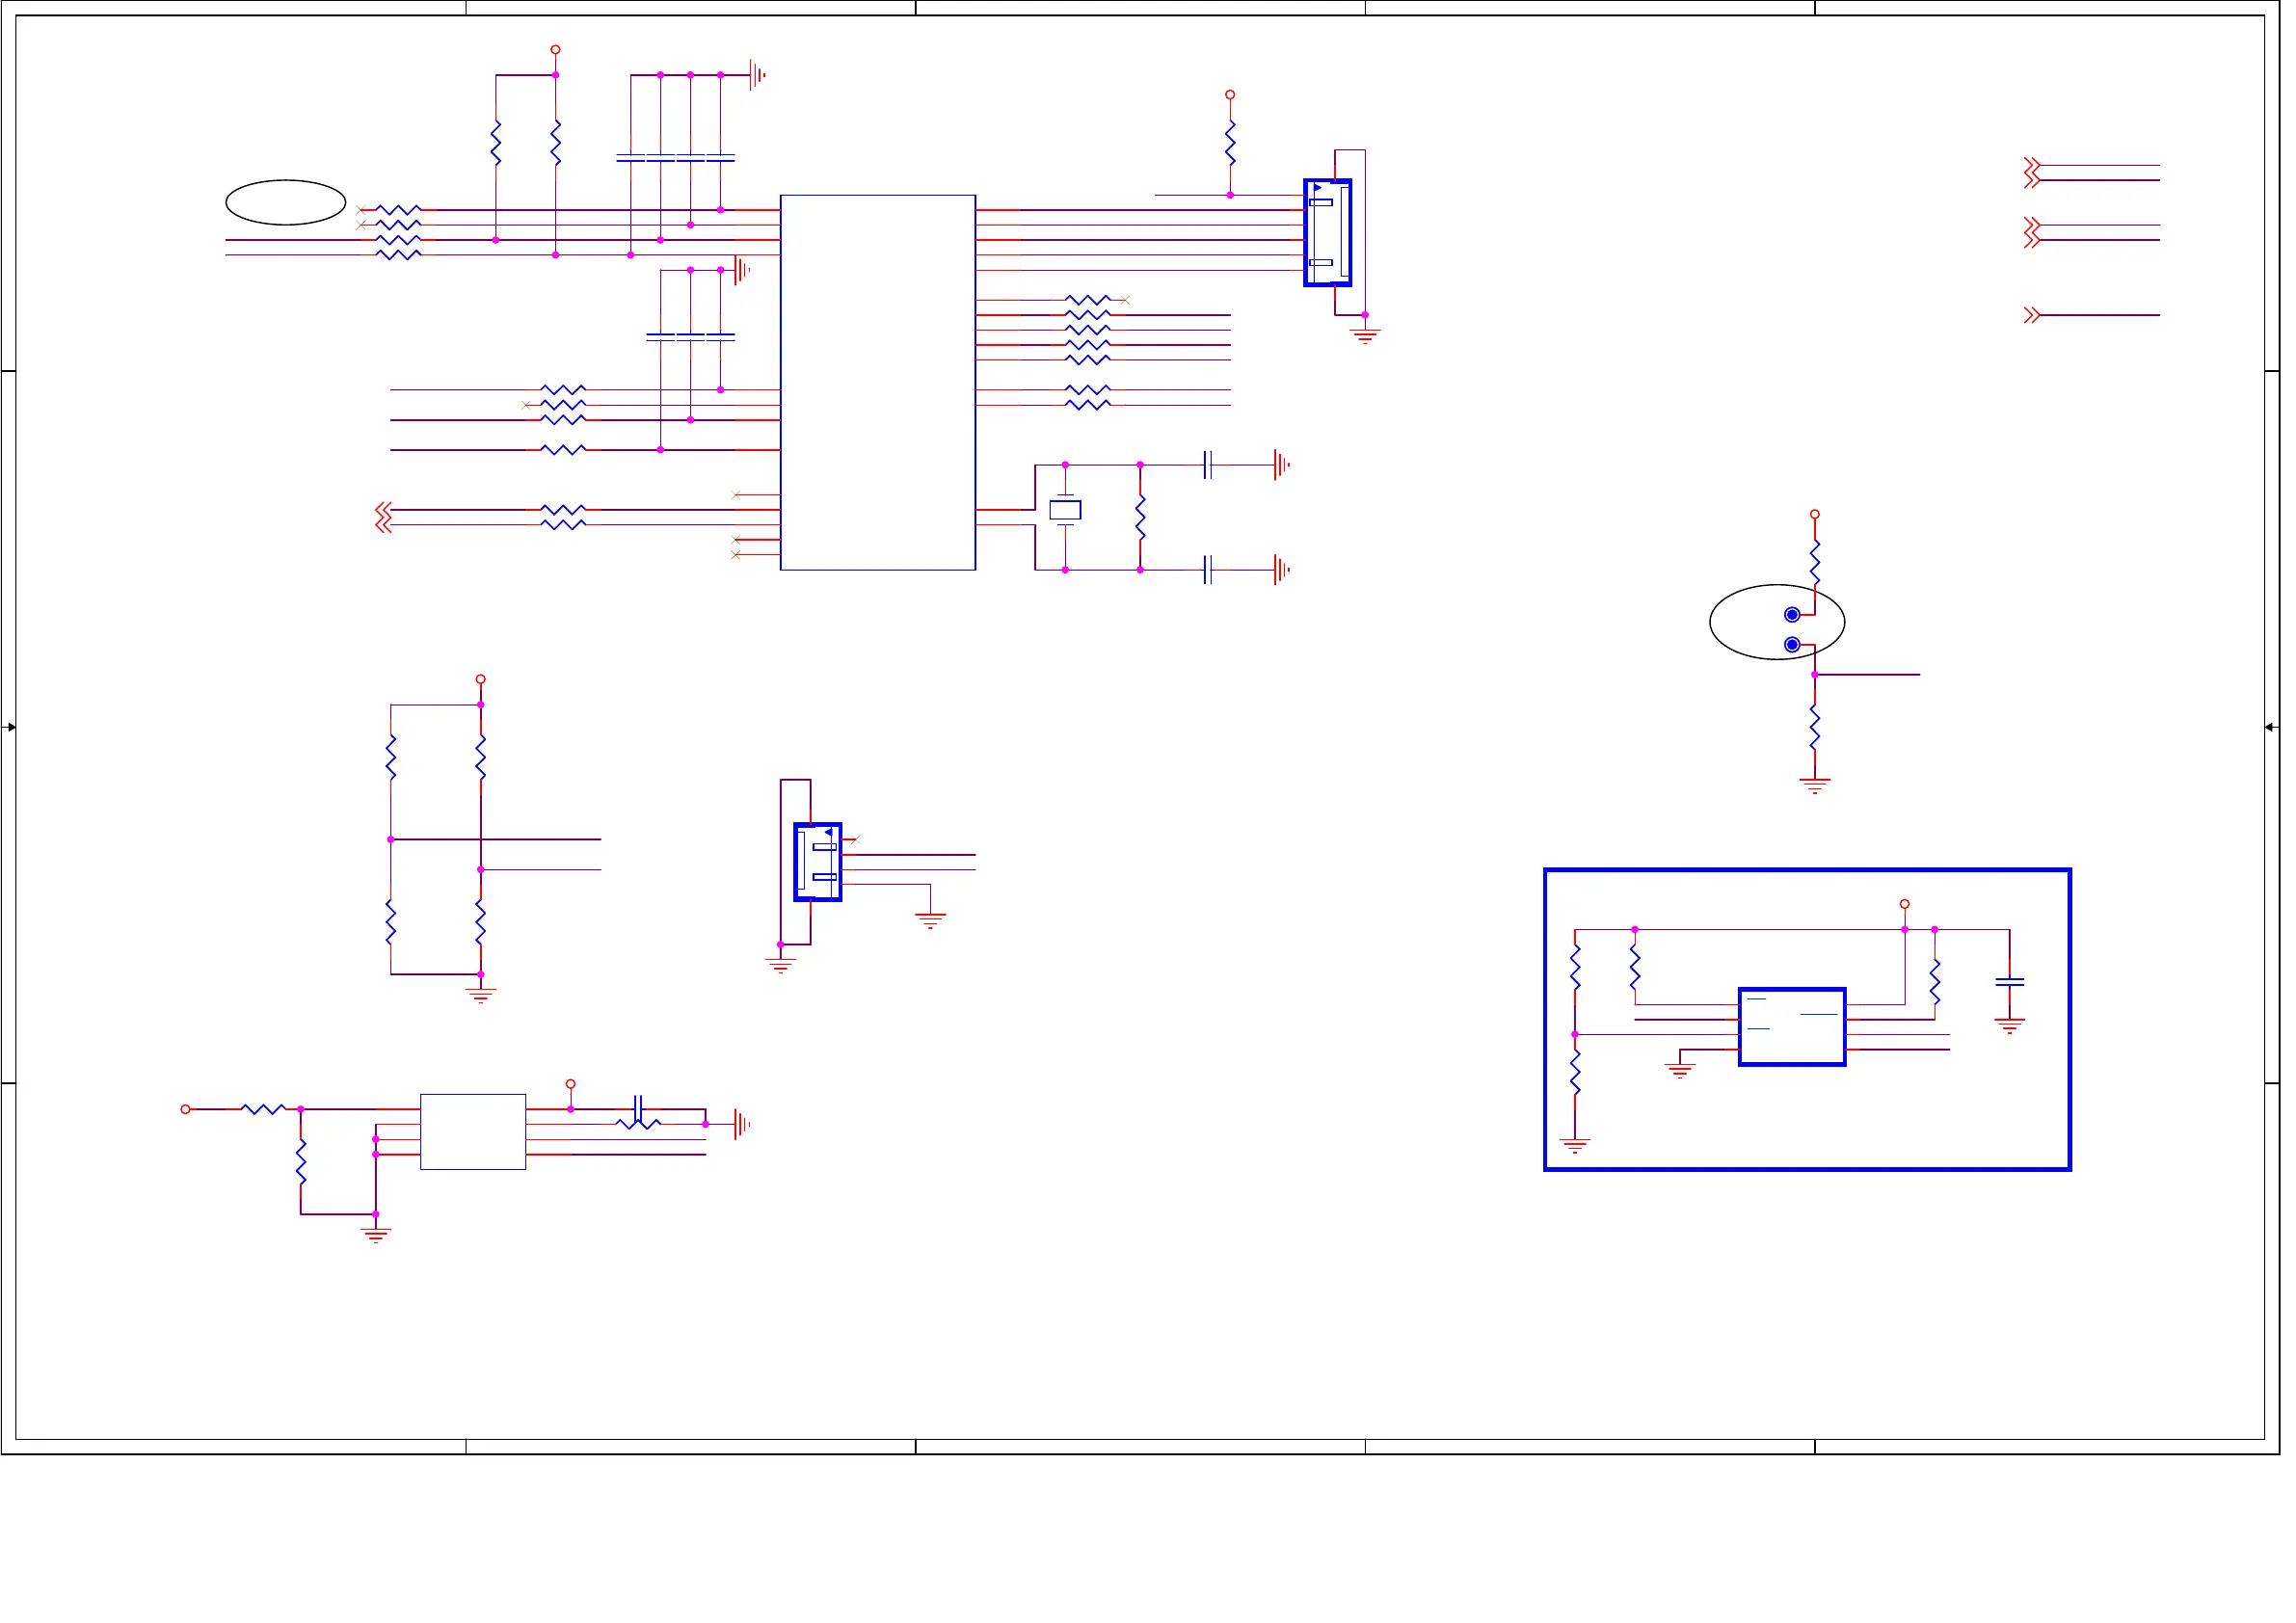The width and height of the screenshot is (2296, 1623).
Task: Click the double off-page arrows left of main IC
Action: point(383,517)
